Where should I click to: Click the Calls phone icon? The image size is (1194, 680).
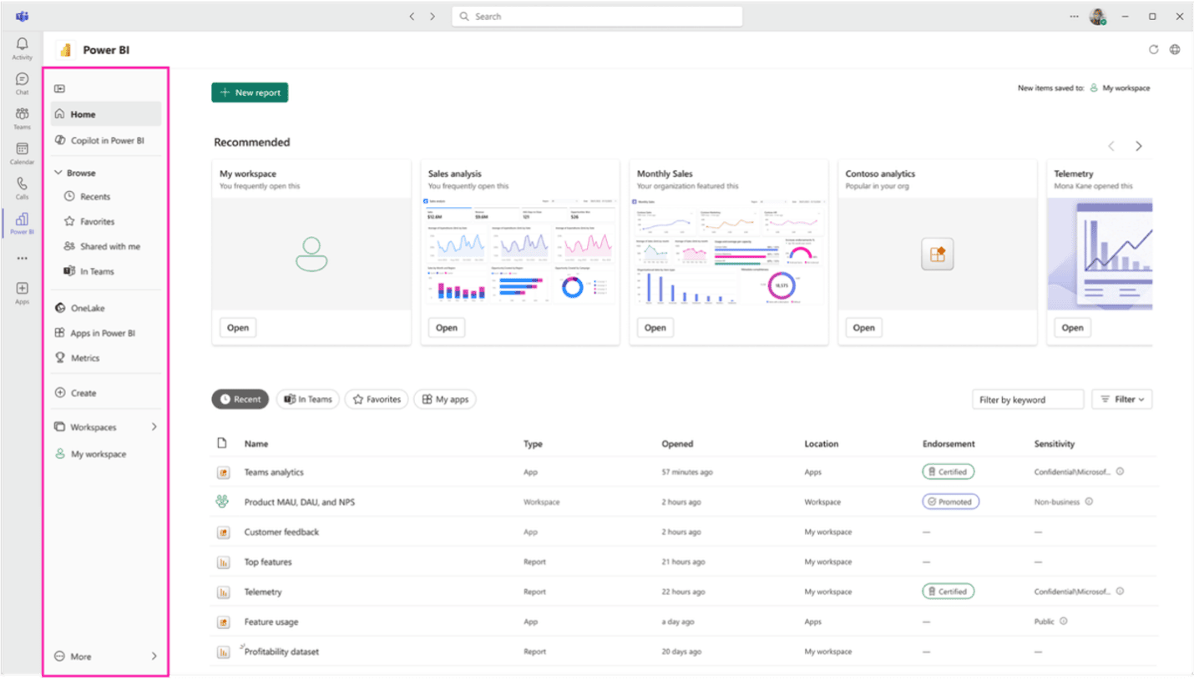click(x=22, y=185)
